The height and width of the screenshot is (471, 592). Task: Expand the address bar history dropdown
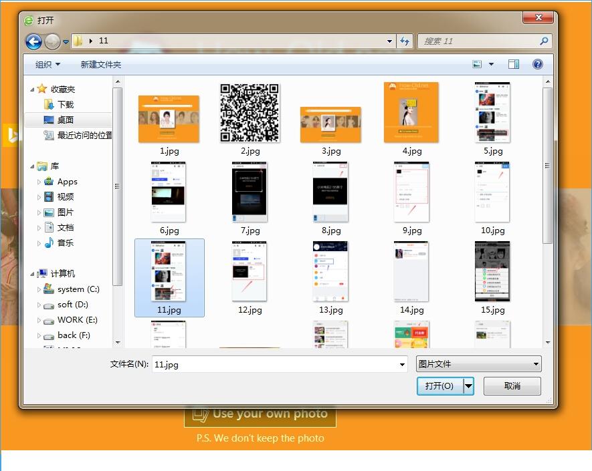tap(389, 41)
